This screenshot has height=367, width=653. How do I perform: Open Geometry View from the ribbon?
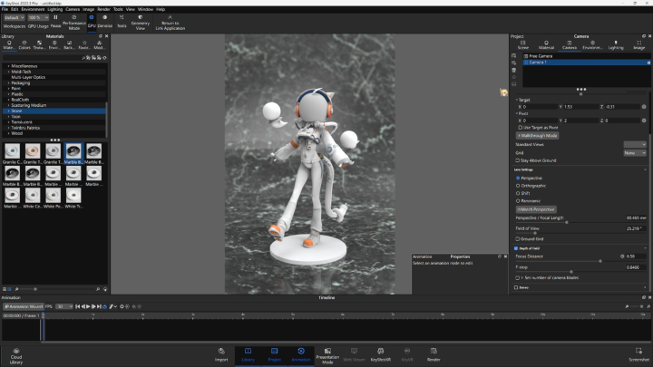tap(141, 21)
